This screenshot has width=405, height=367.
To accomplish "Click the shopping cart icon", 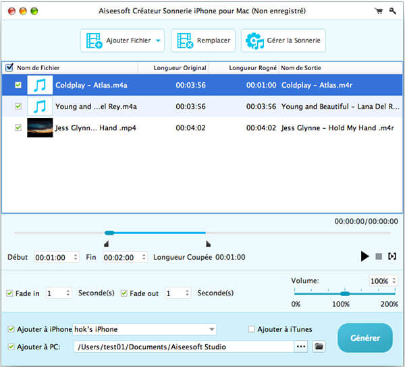I will pyautogui.click(x=379, y=11).
